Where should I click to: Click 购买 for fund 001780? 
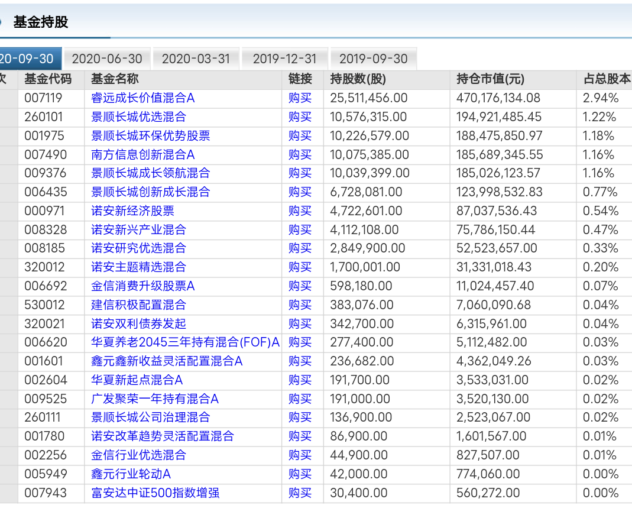[300, 436]
